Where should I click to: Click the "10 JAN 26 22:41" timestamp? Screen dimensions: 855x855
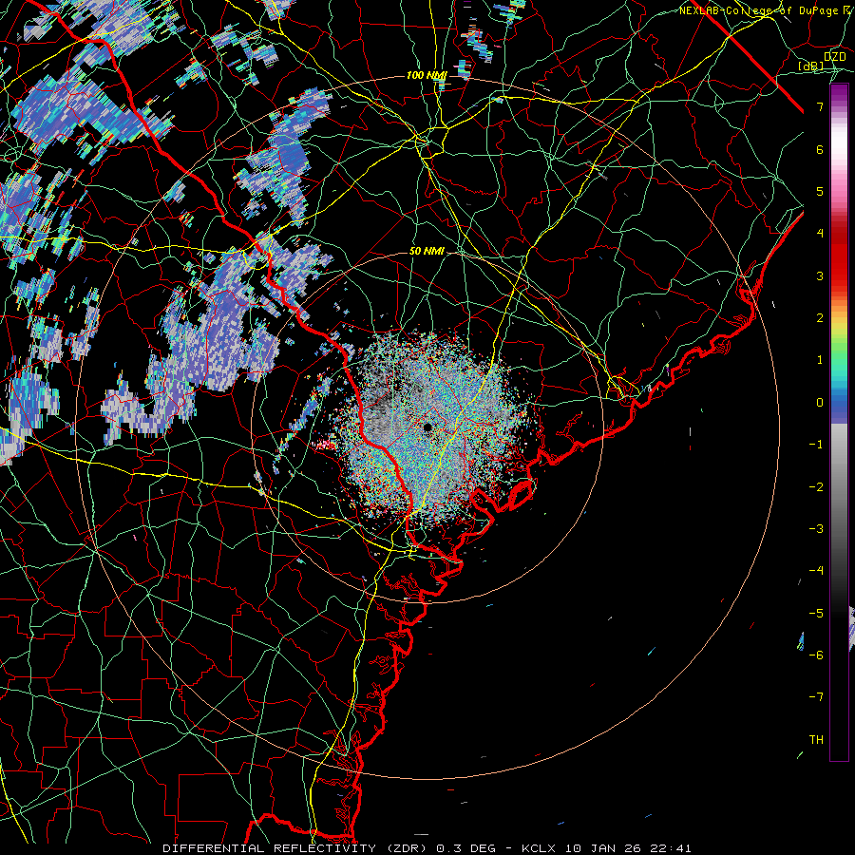628,848
